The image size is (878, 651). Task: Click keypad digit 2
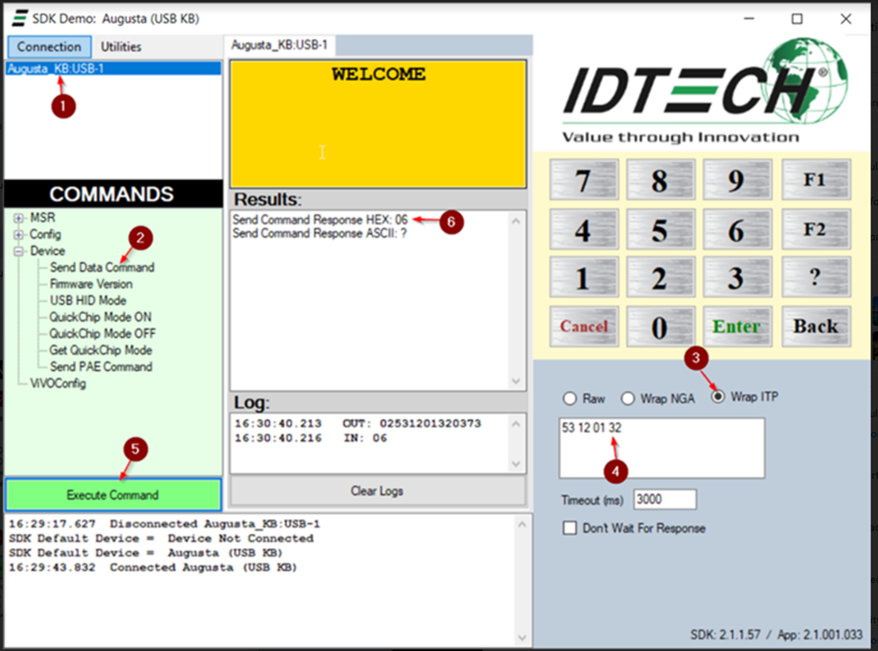660,277
